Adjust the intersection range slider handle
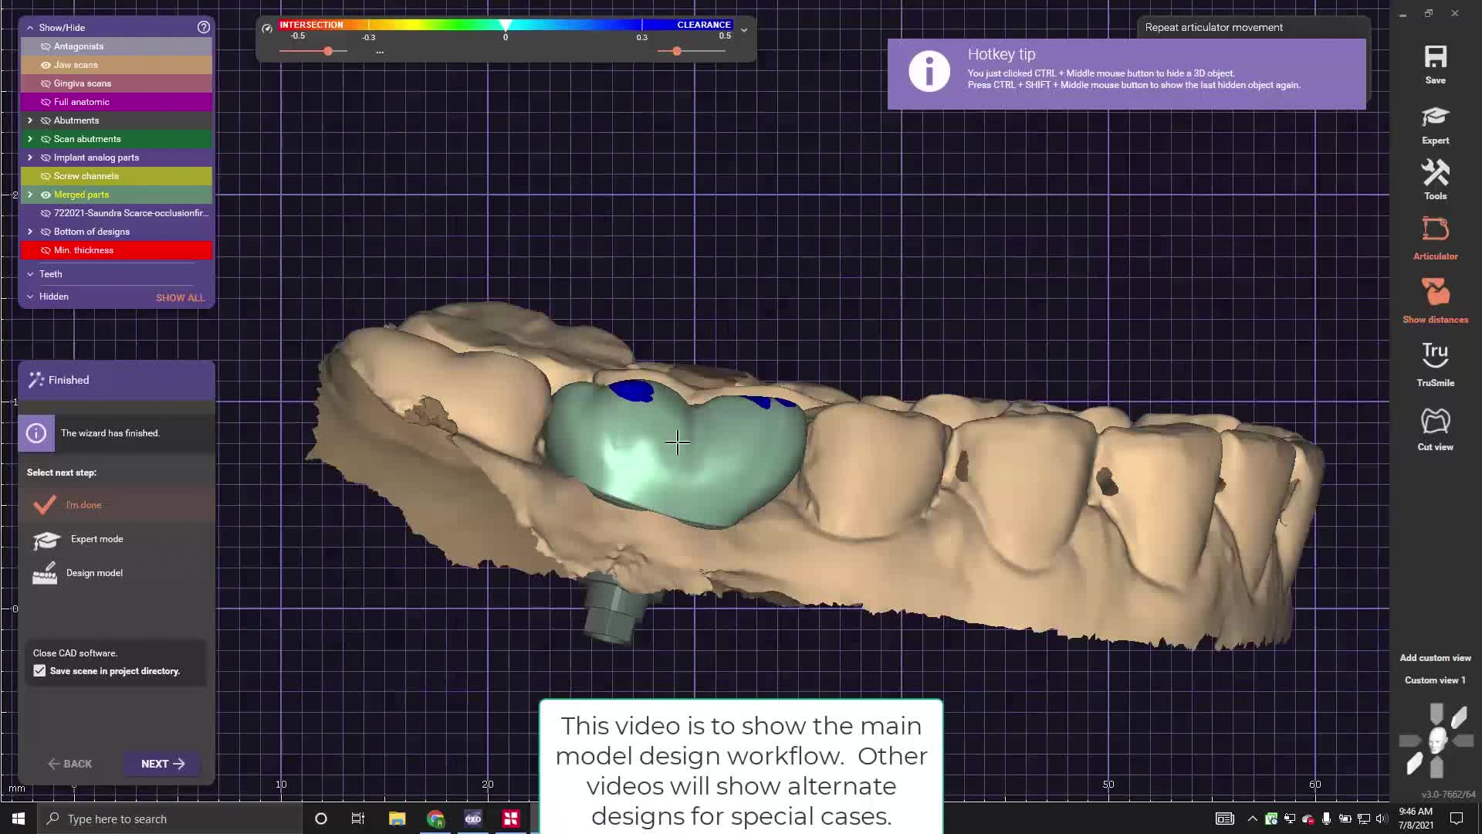This screenshot has height=834, width=1482. click(328, 51)
